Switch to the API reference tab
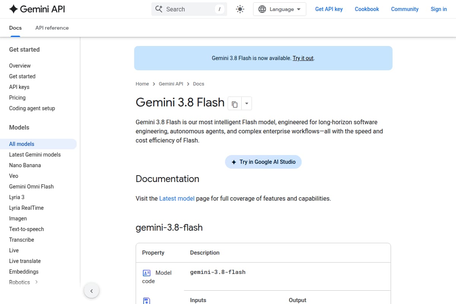This screenshot has height=304, width=456. click(x=52, y=28)
